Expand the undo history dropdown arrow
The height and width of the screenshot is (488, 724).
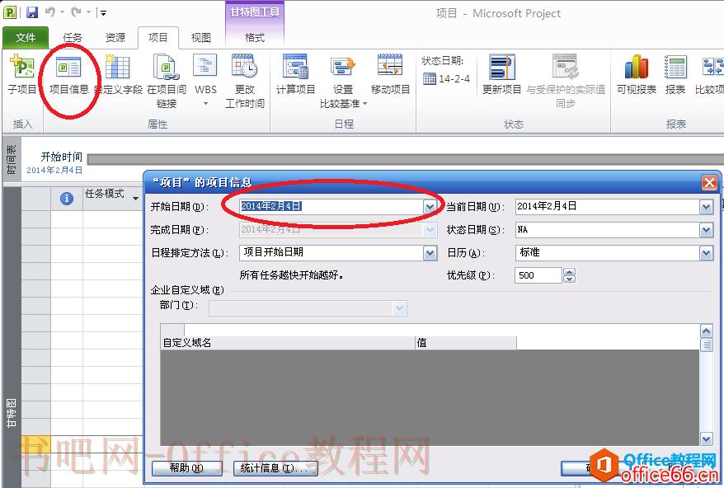click(x=62, y=12)
